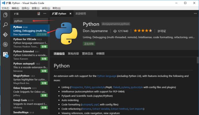Click the extensions search box containing python
199x115 pixels.
coord(30,21)
